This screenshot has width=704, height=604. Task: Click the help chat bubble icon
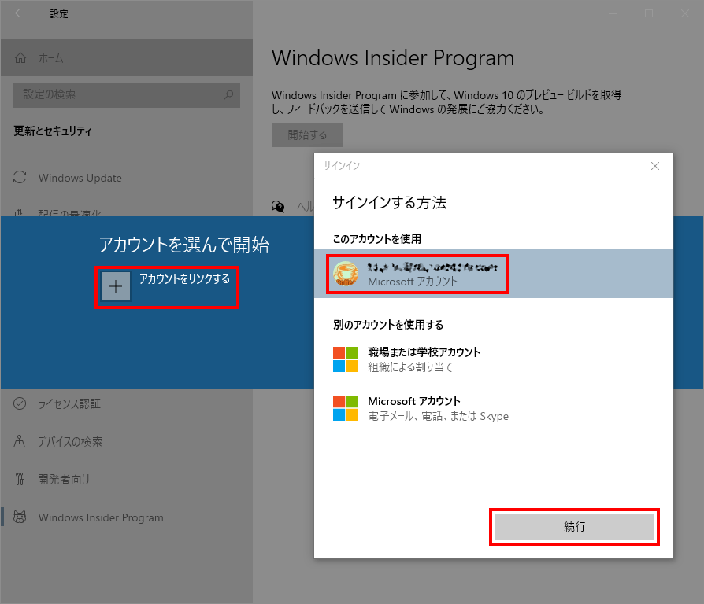(x=278, y=206)
